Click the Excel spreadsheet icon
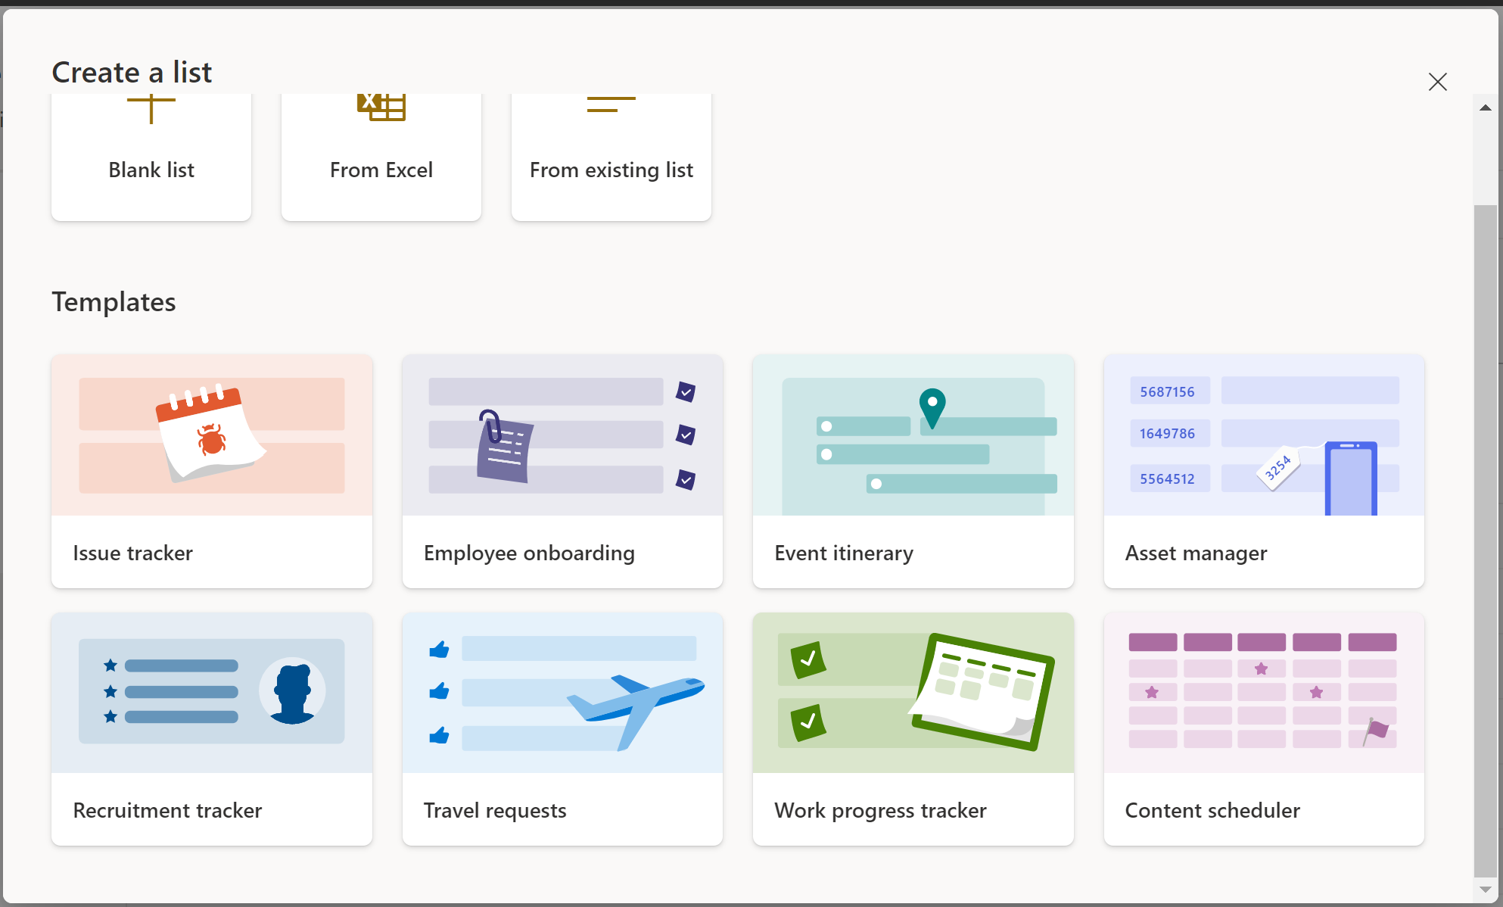The height and width of the screenshot is (907, 1503). coord(381,106)
